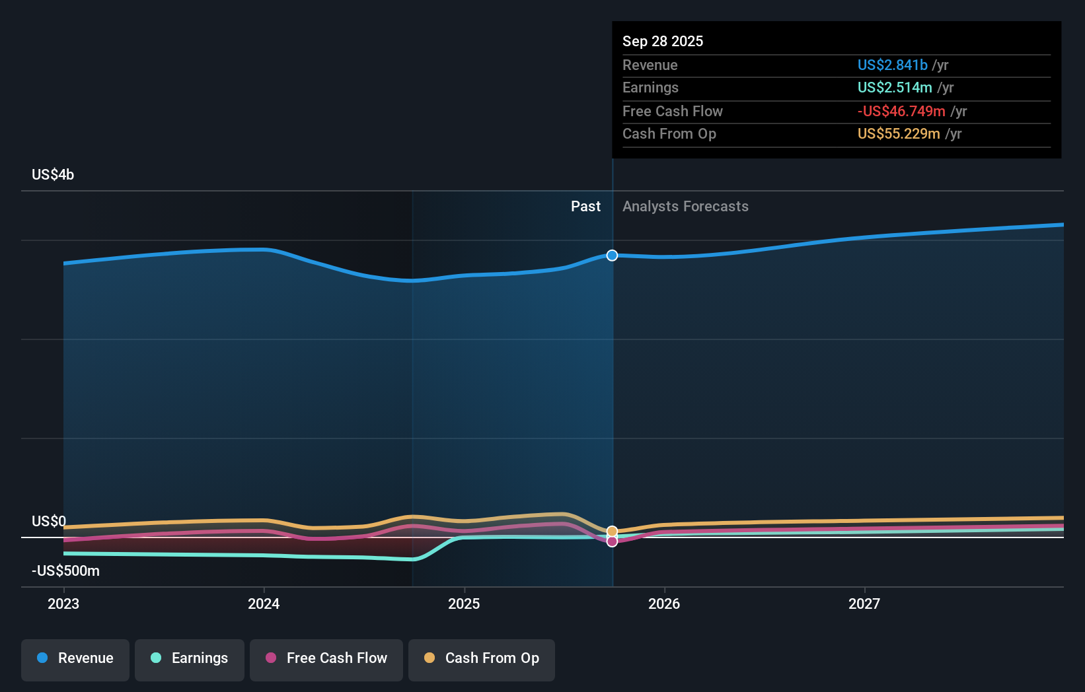Click the 2024 x-axis label
This screenshot has height=692, width=1085.
pyautogui.click(x=264, y=603)
